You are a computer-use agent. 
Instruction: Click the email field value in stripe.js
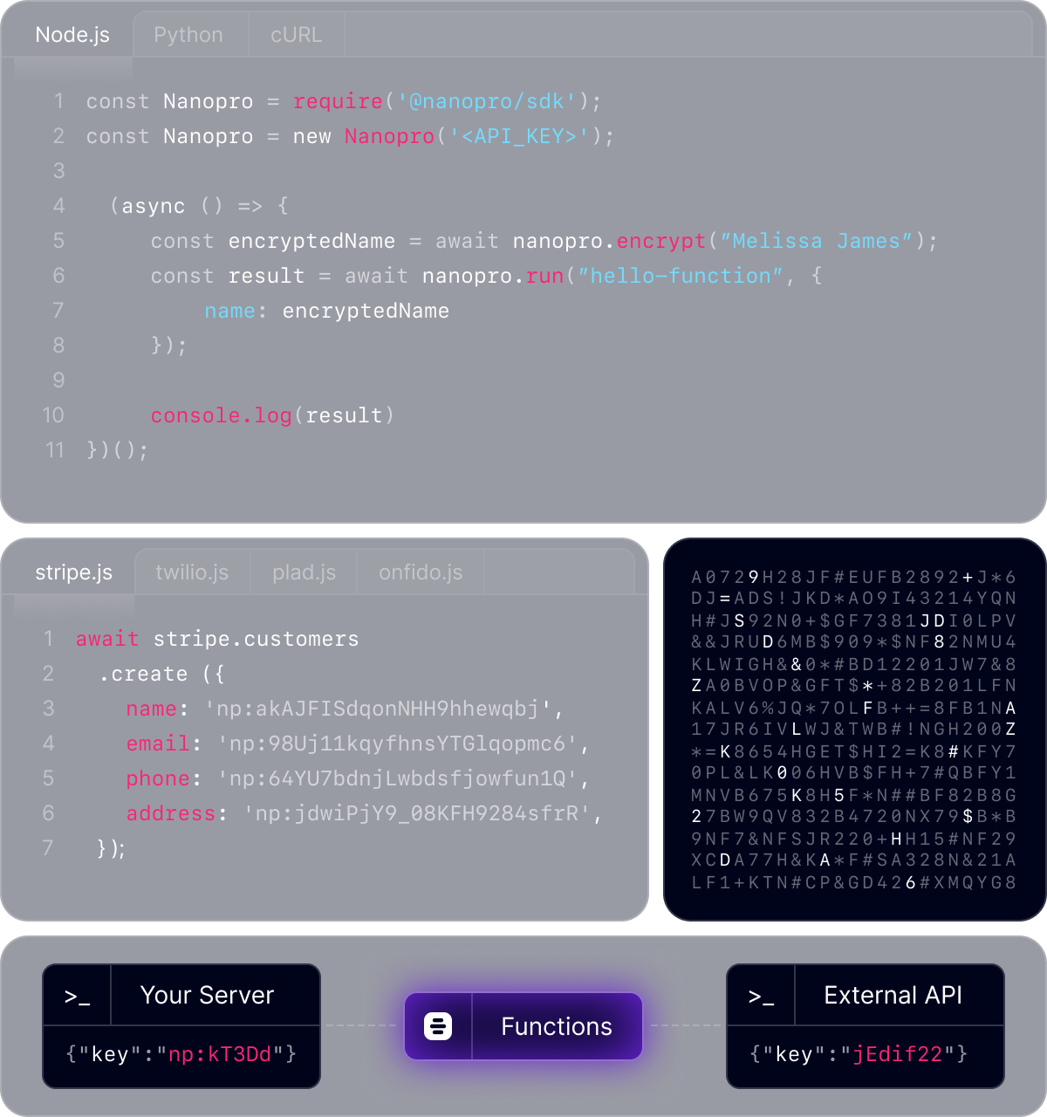[397, 744]
